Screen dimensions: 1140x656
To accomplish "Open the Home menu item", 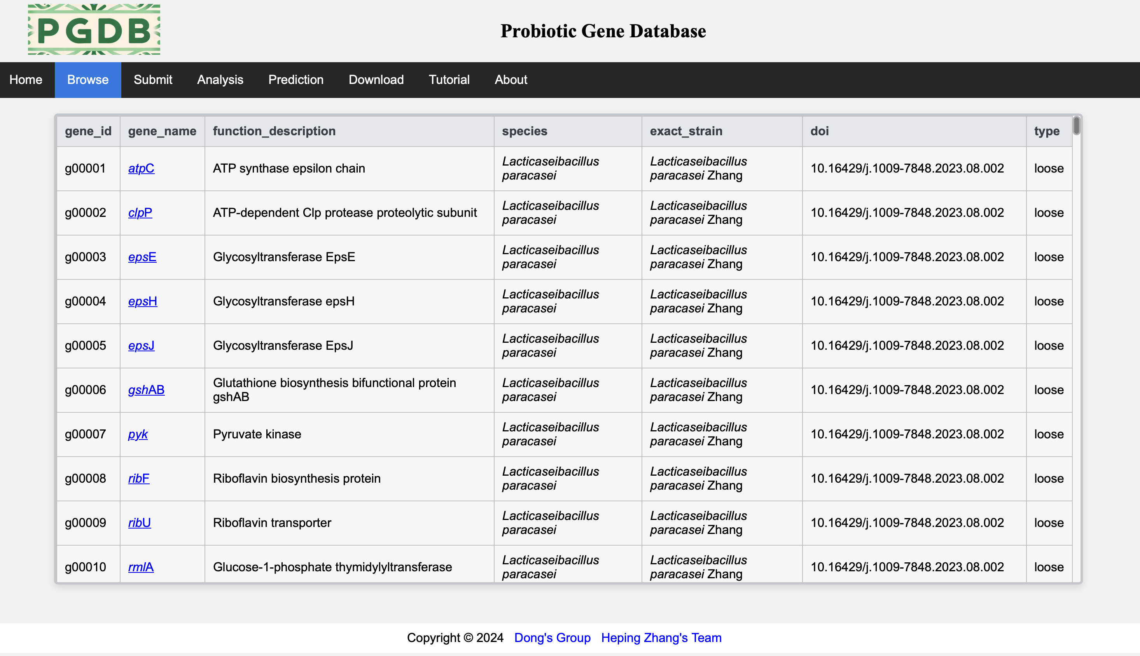I will coord(26,80).
